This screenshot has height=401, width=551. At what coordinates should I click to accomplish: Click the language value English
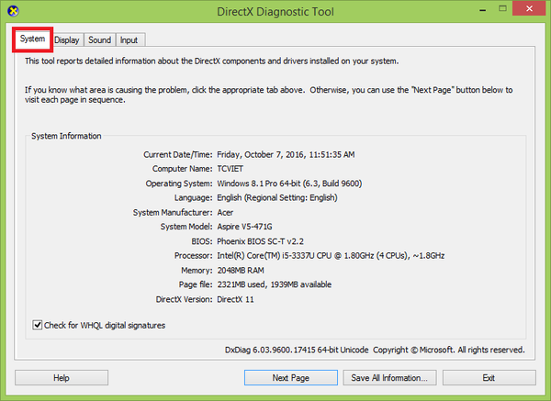click(277, 198)
